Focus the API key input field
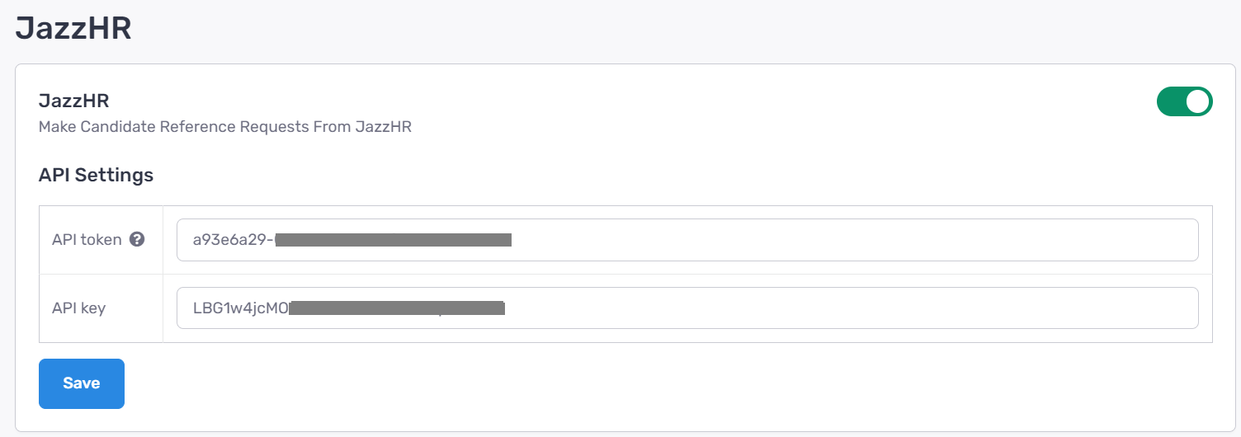The height and width of the screenshot is (437, 1241). [687, 308]
